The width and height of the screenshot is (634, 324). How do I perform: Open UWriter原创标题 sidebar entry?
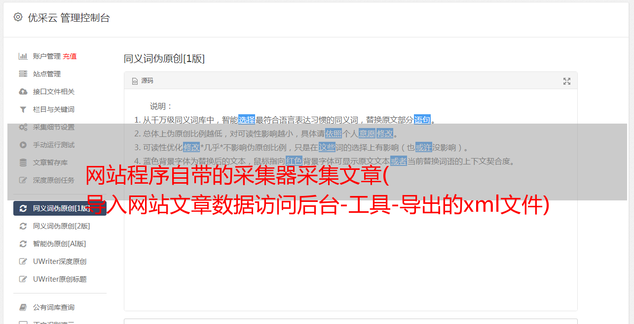60,279
